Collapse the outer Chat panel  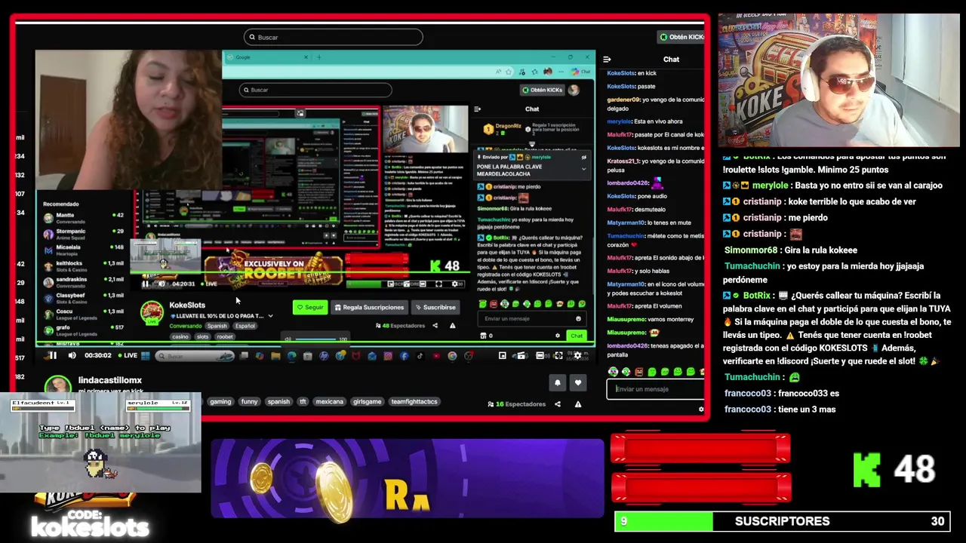(x=607, y=60)
